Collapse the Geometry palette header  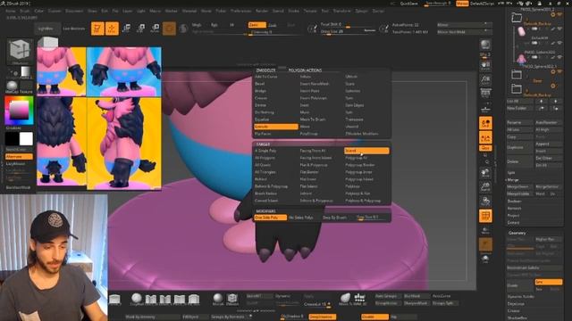pos(517,233)
